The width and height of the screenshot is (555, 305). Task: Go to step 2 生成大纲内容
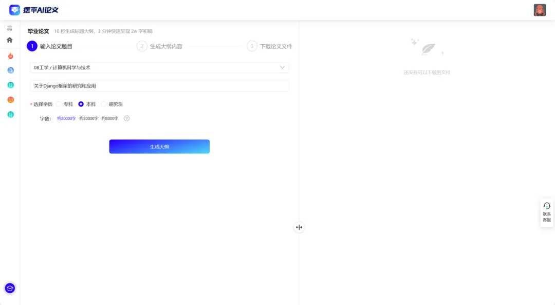pos(160,46)
